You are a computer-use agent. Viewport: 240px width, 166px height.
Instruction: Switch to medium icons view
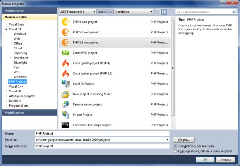(x=164, y=12)
